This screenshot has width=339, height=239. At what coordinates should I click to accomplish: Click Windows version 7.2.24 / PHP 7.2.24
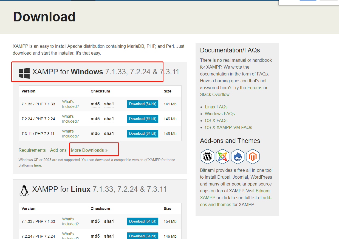[x=38, y=119]
